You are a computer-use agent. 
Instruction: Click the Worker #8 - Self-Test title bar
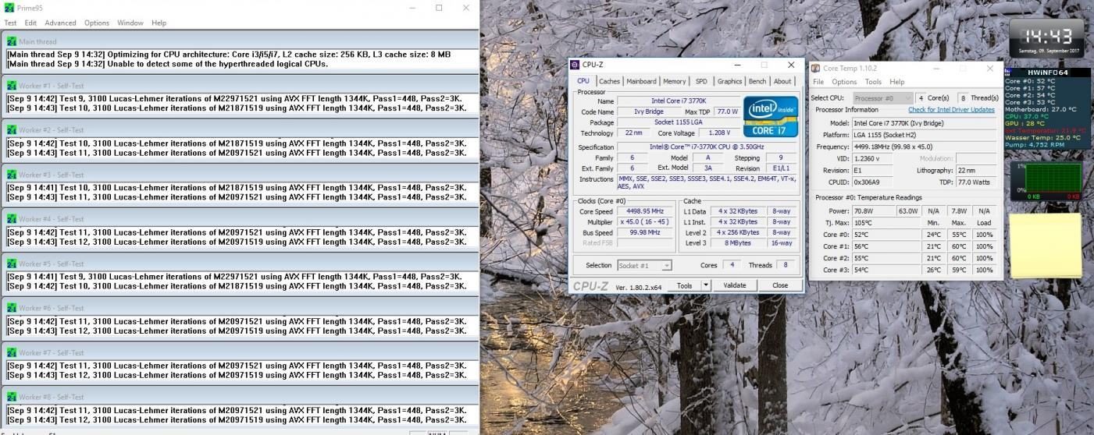pos(240,397)
